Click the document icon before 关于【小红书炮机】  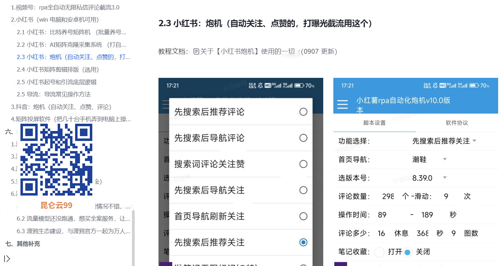pos(196,52)
